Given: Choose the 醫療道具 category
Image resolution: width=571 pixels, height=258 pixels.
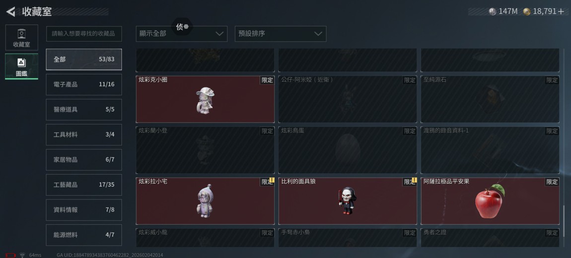Looking at the screenshot, I should [x=84, y=110].
